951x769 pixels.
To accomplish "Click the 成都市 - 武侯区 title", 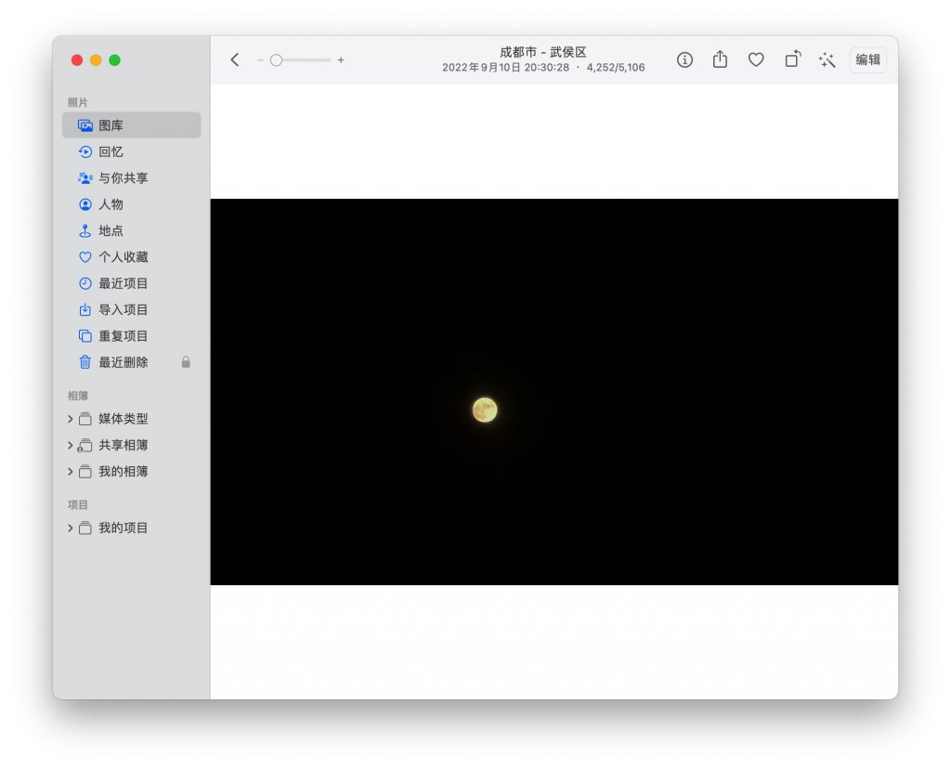I will [x=542, y=52].
